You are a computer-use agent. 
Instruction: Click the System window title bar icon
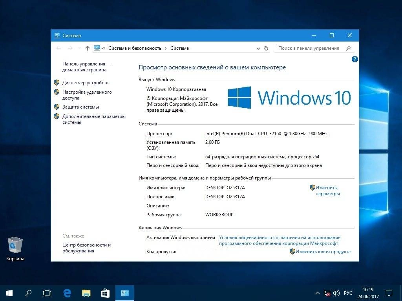(57, 35)
